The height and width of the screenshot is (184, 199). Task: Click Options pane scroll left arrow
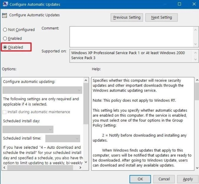(4, 168)
